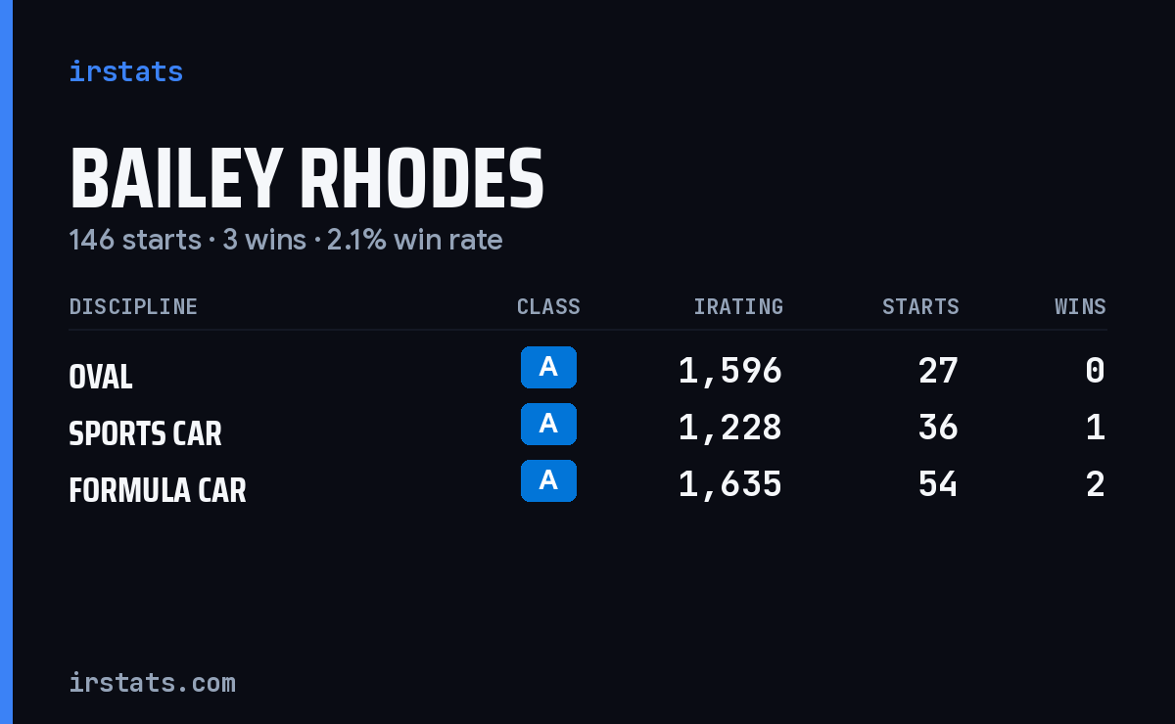
Task: Click the Discipline column header
Action: point(133,306)
